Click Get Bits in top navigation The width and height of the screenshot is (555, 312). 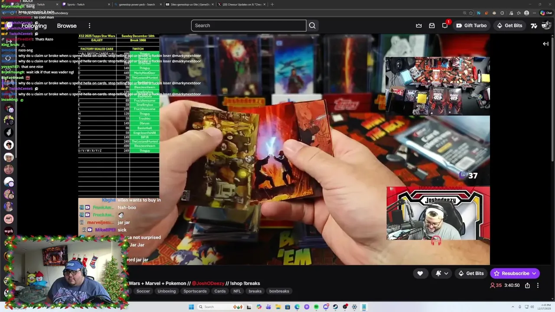[509, 26]
